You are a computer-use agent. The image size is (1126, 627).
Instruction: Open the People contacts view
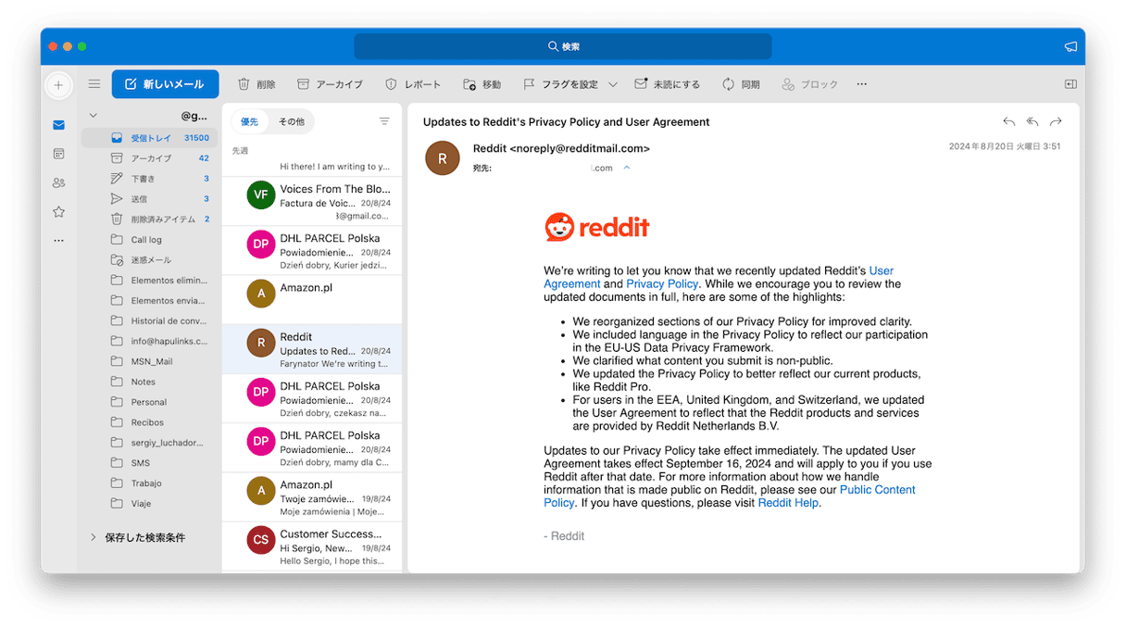(x=59, y=182)
